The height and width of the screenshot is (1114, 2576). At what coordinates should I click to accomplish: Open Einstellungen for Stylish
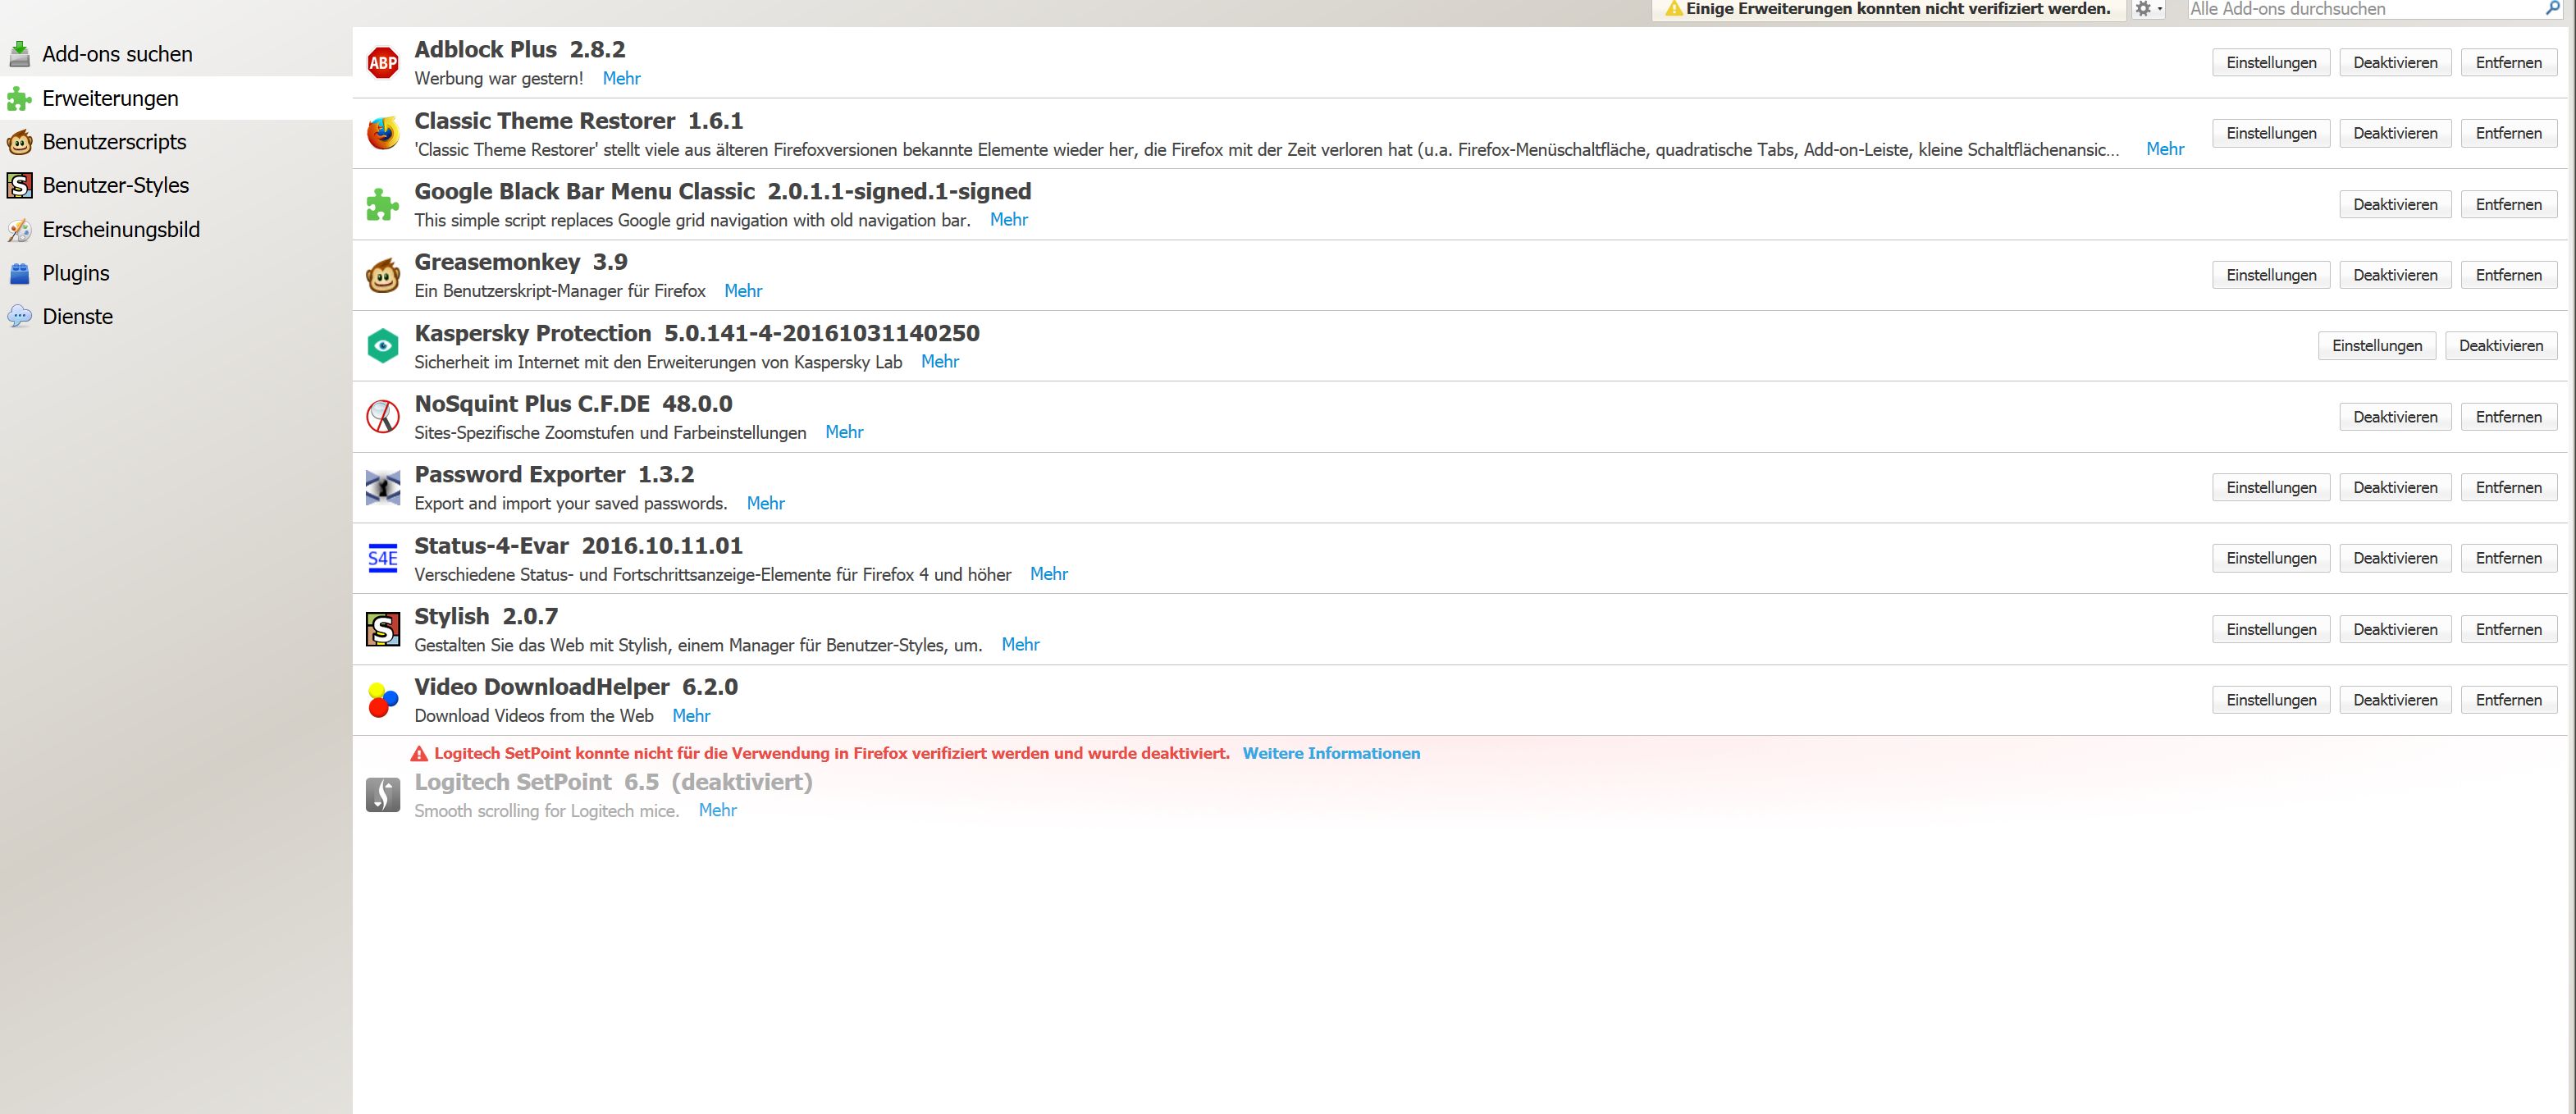pyautogui.click(x=2270, y=629)
